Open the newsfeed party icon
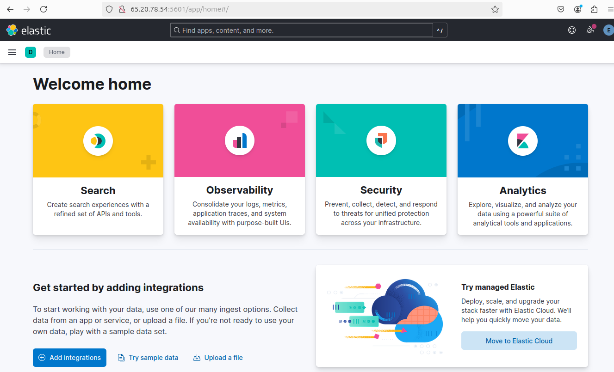 pyautogui.click(x=590, y=30)
